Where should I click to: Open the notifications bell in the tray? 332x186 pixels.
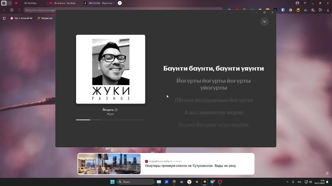coord(327,182)
